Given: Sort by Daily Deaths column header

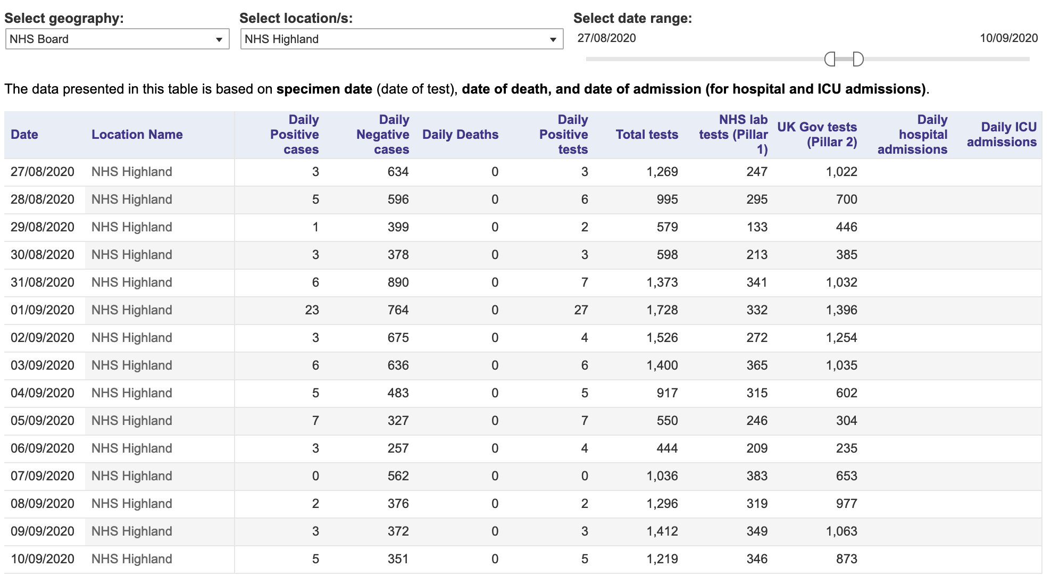Looking at the screenshot, I should point(461,135).
